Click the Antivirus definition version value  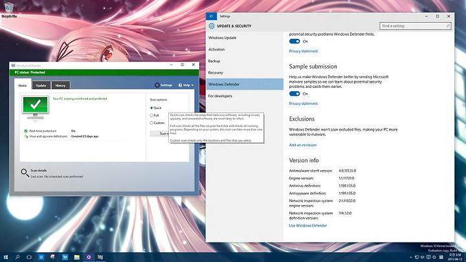pos(347,186)
